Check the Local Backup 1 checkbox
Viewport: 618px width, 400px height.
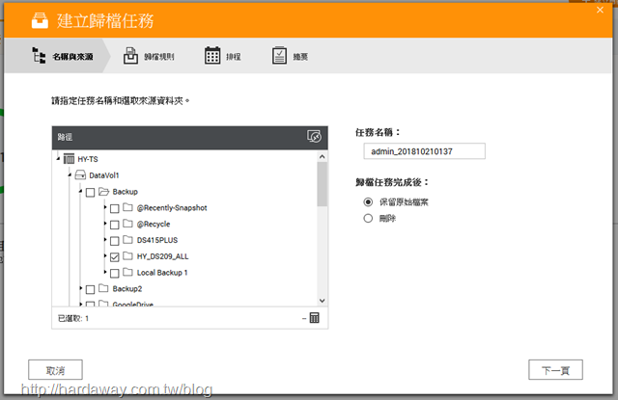point(115,273)
